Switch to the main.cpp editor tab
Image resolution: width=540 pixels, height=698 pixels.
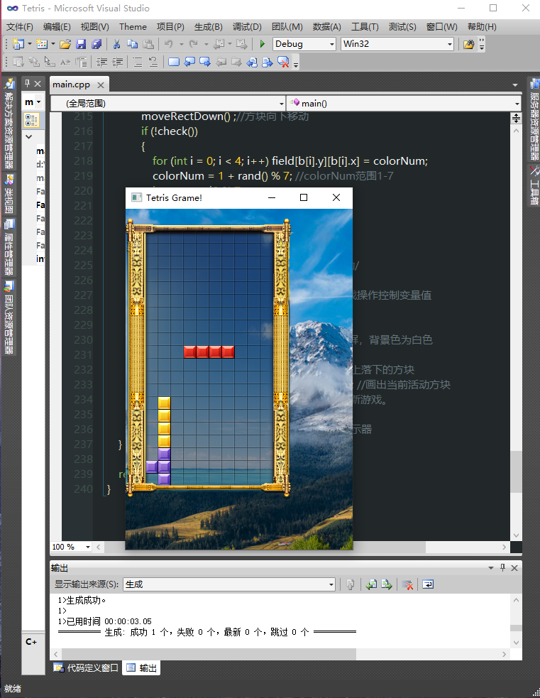point(72,84)
